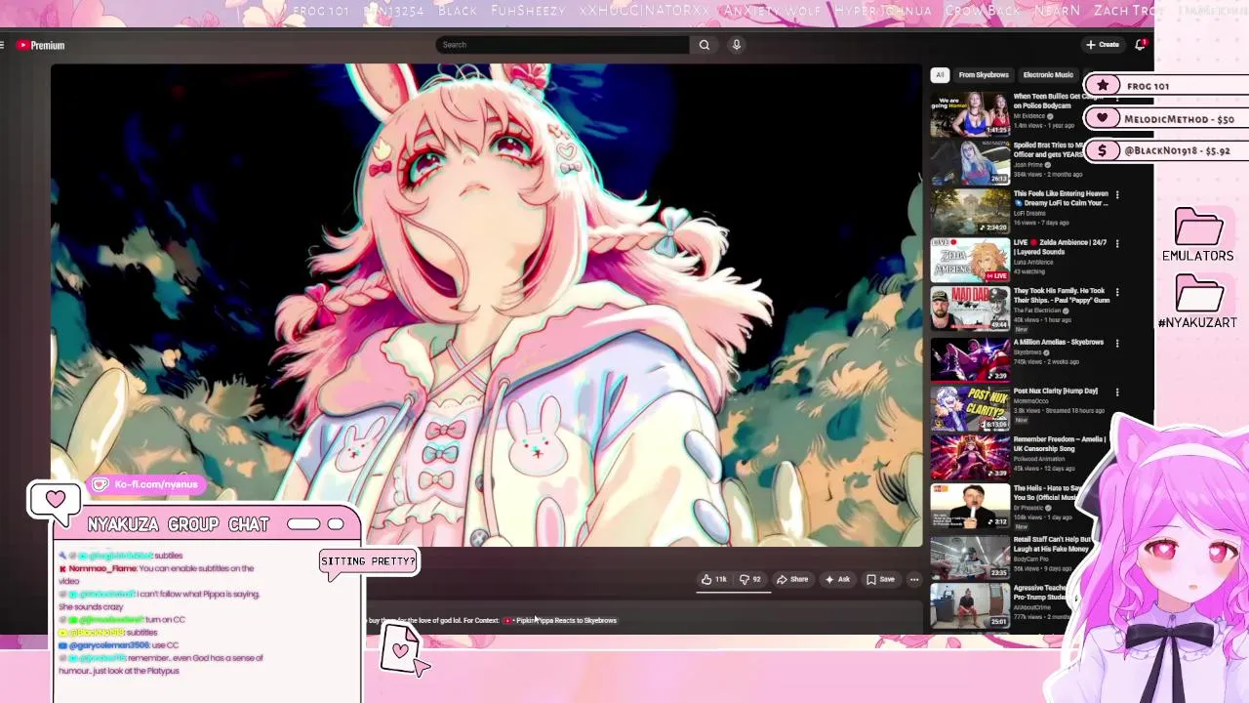This screenshot has height=703, width=1249.
Task: Dislike the video with thumbs down
Action: 749,579
